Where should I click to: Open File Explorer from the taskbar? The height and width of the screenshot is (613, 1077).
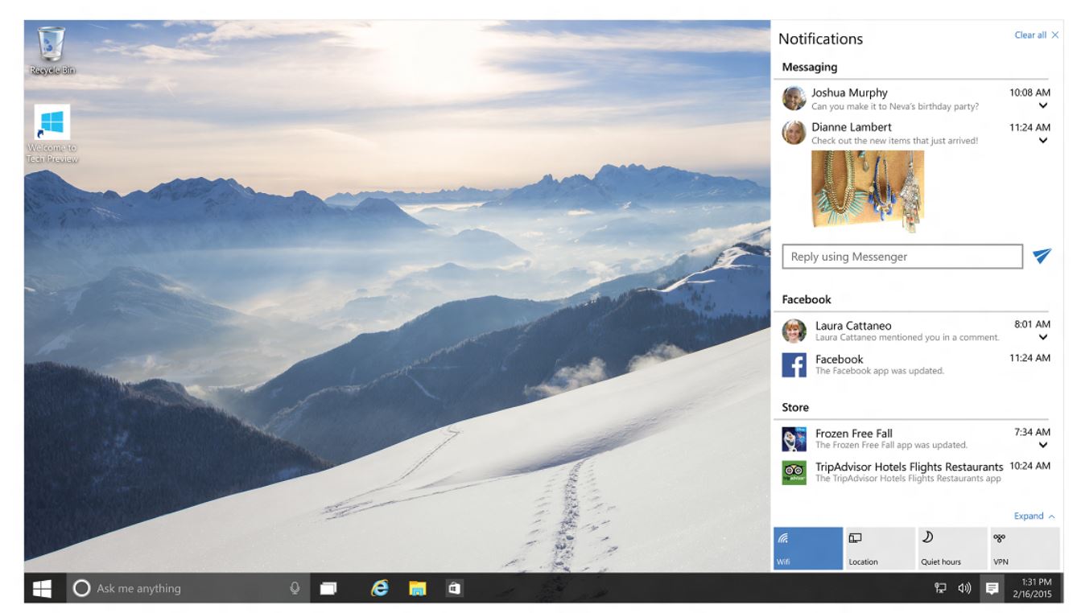(x=417, y=589)
